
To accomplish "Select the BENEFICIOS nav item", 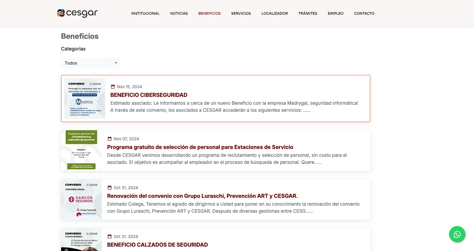I will point(209,13).
